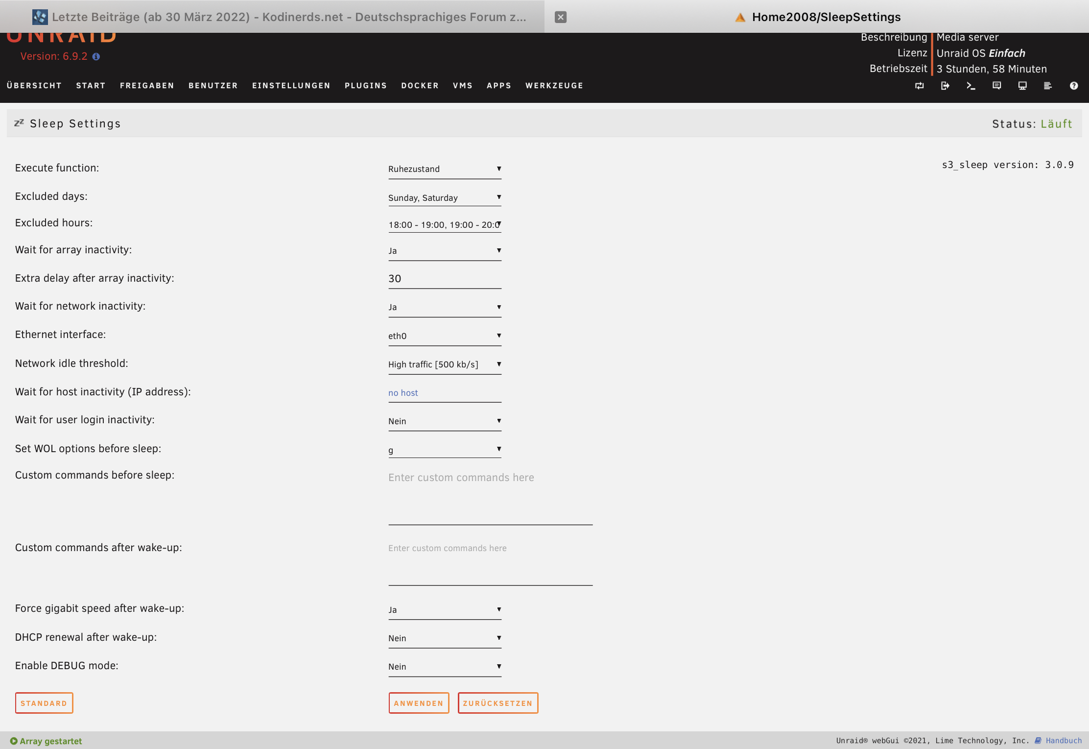This screenshot has height=749, width=1089.
Task: Click the 'Array gestartet' status text
Action: [x=51, y=741]
